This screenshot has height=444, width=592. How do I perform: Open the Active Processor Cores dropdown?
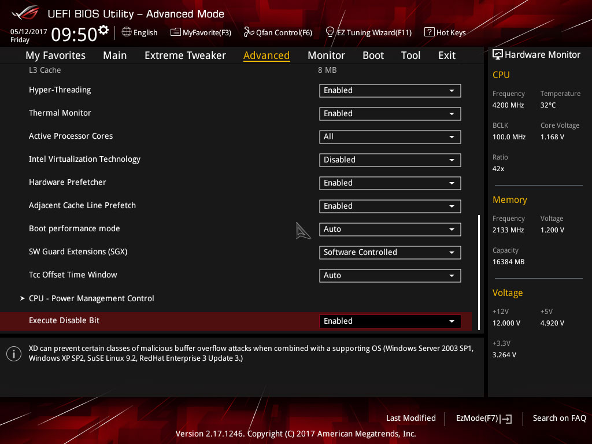pos(390,136)
